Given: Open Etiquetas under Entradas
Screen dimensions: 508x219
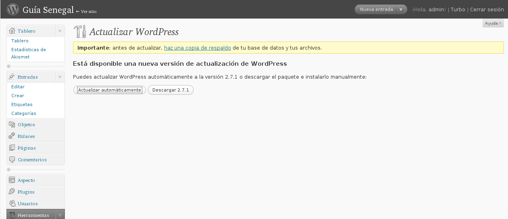Looking at the screenshot, I should click(x=22, y=104).
